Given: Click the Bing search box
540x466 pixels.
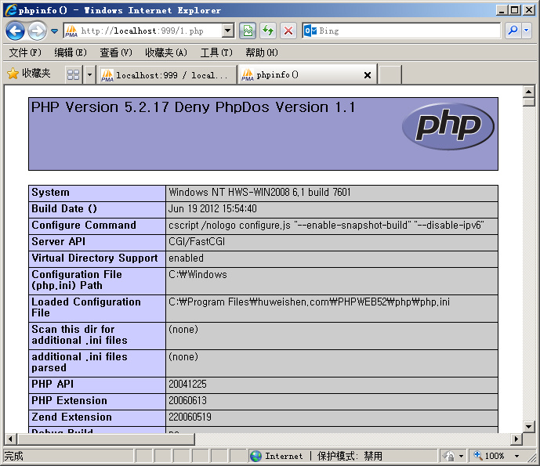Looking at the screenshot, I should (401, 31).
